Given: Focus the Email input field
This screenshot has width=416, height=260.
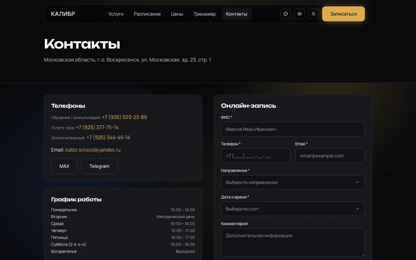Looking at the screenshot, I should (x=330, y=156).
